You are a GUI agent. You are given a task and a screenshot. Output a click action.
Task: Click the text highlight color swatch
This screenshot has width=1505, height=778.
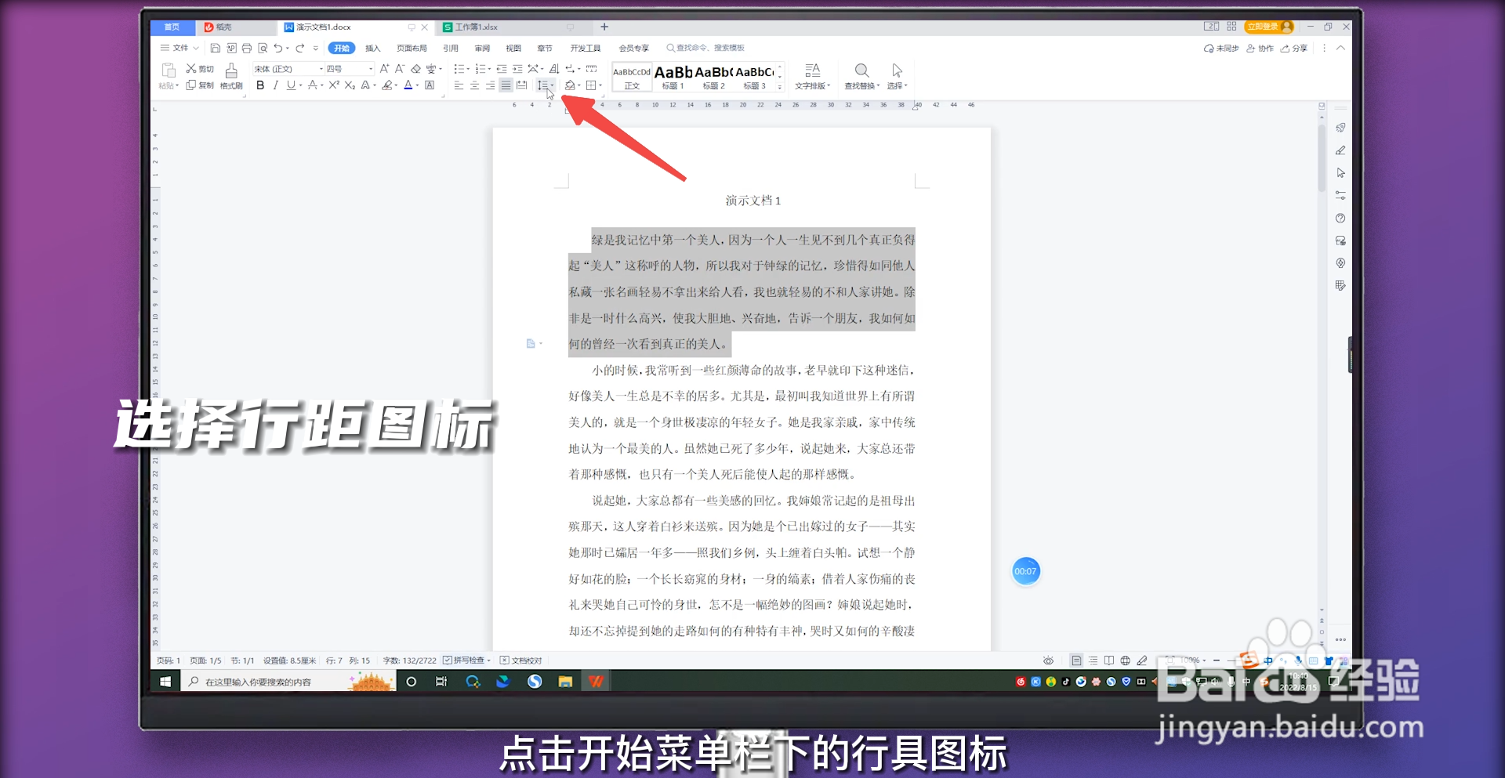pyautogui.click(x=387, y=85)
